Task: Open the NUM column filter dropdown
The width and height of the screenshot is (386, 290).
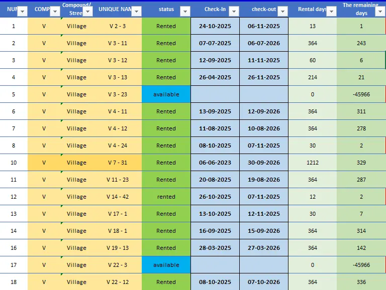Action: [x=23, y=12]
